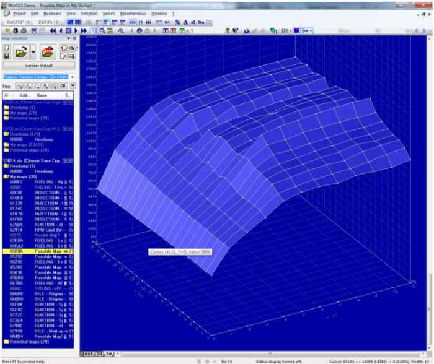Click the rewind double arrow icon
The width and height of the screenshot is (434, 364).
click(53, 30)
